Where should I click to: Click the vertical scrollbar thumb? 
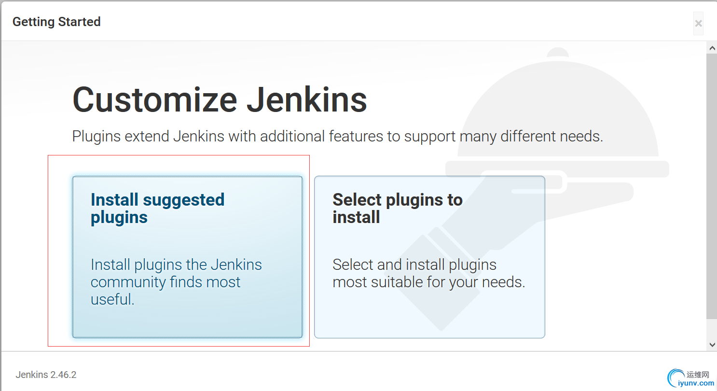point(712,186)
